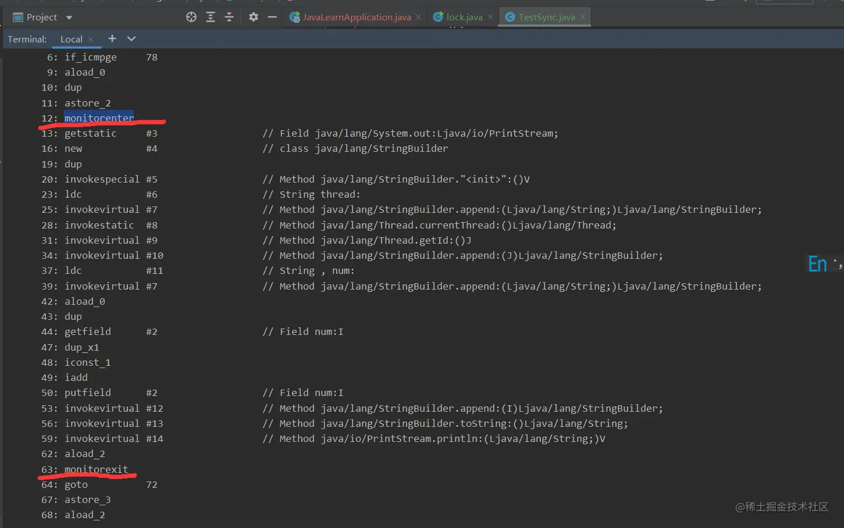Add a new terminal session with plus icon
Image resolution: width=844 pixels, height=528 pixels.
click(112, 38)
